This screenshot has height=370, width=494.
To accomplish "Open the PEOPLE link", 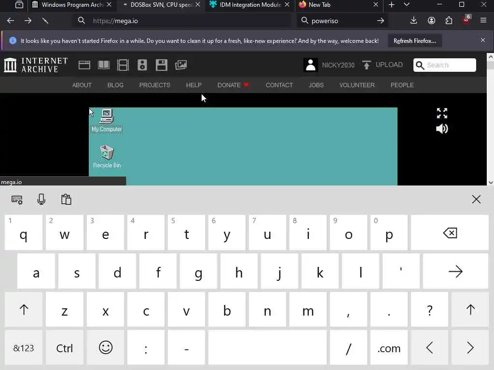I will click(x=402, y=85).
